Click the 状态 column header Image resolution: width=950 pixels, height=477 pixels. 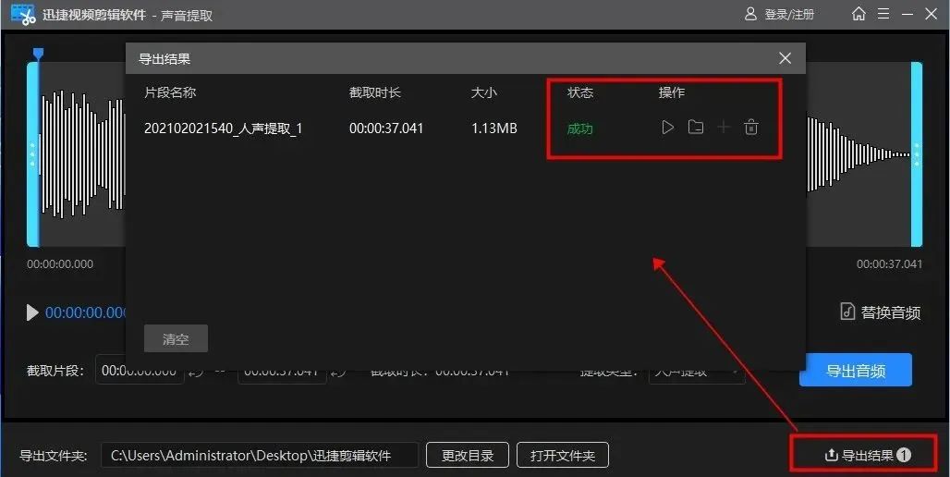[x=580, y=92]
